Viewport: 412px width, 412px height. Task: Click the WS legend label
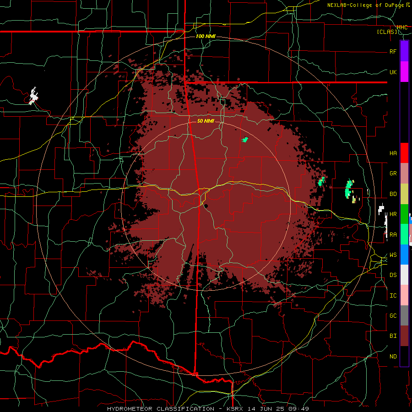pos(393,255)
